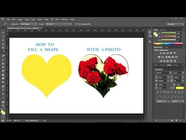Select the Brush tool

coord(3,59)
